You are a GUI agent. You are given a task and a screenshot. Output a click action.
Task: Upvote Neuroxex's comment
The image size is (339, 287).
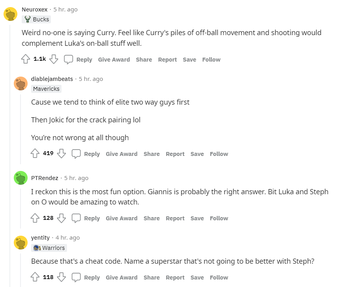25,59
